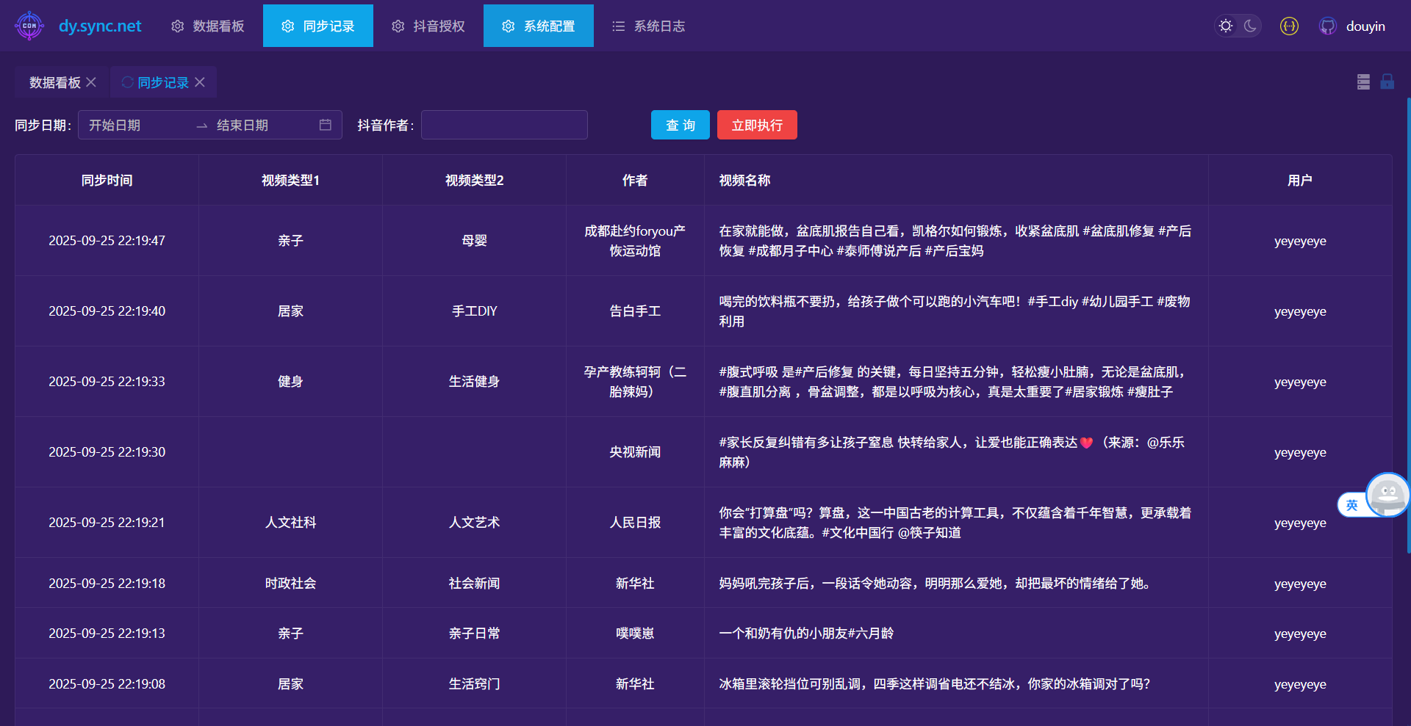The height and width of the screenshot is (726, 1411).
Task: Click the GitHub avatar icon beside douyin
Action: click(1327, 26)
